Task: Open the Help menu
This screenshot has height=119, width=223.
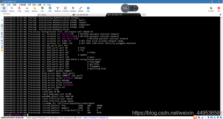Action: tap(49, 5)
